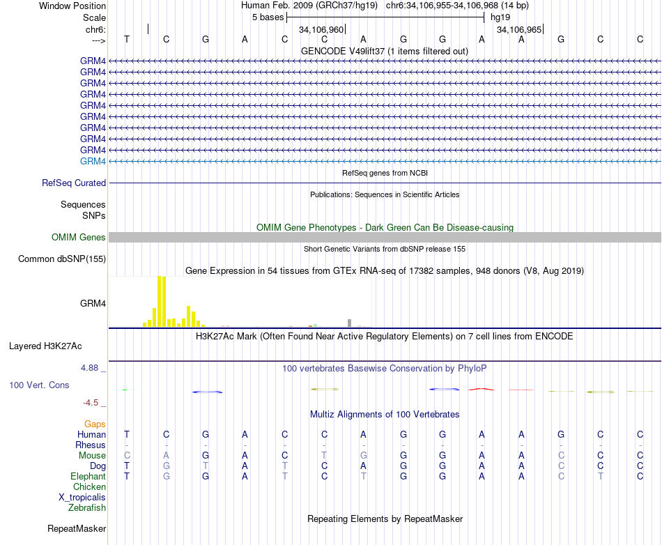Open the H3K27Ac Mark track title
The width and height of the screenshot is (662, 545).
click(385, 337)
